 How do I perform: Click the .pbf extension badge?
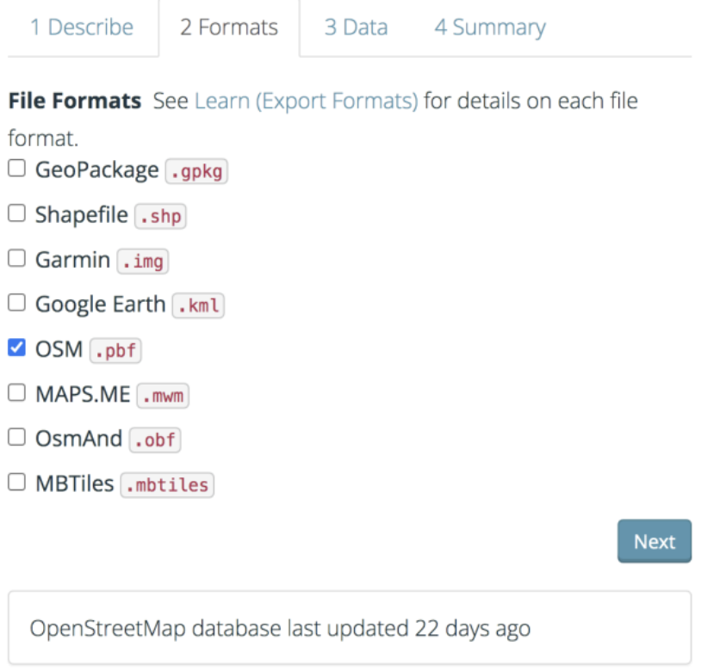[x=115, y=350]
